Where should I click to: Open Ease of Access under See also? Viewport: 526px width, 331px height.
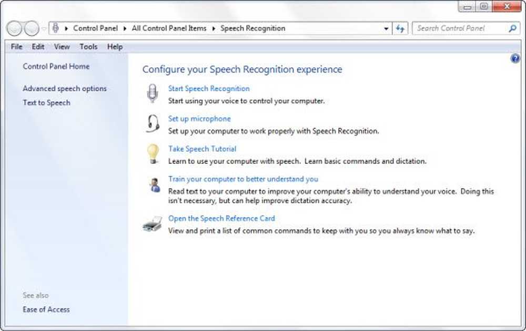coord(46,309)
